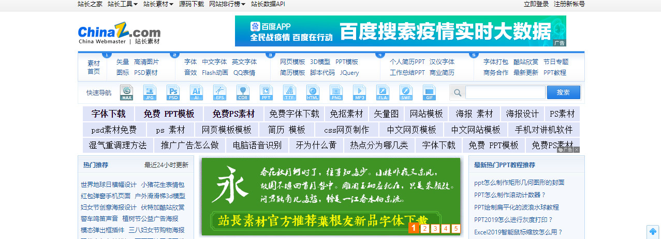Open the 高清图片 category link

point(146,61)
